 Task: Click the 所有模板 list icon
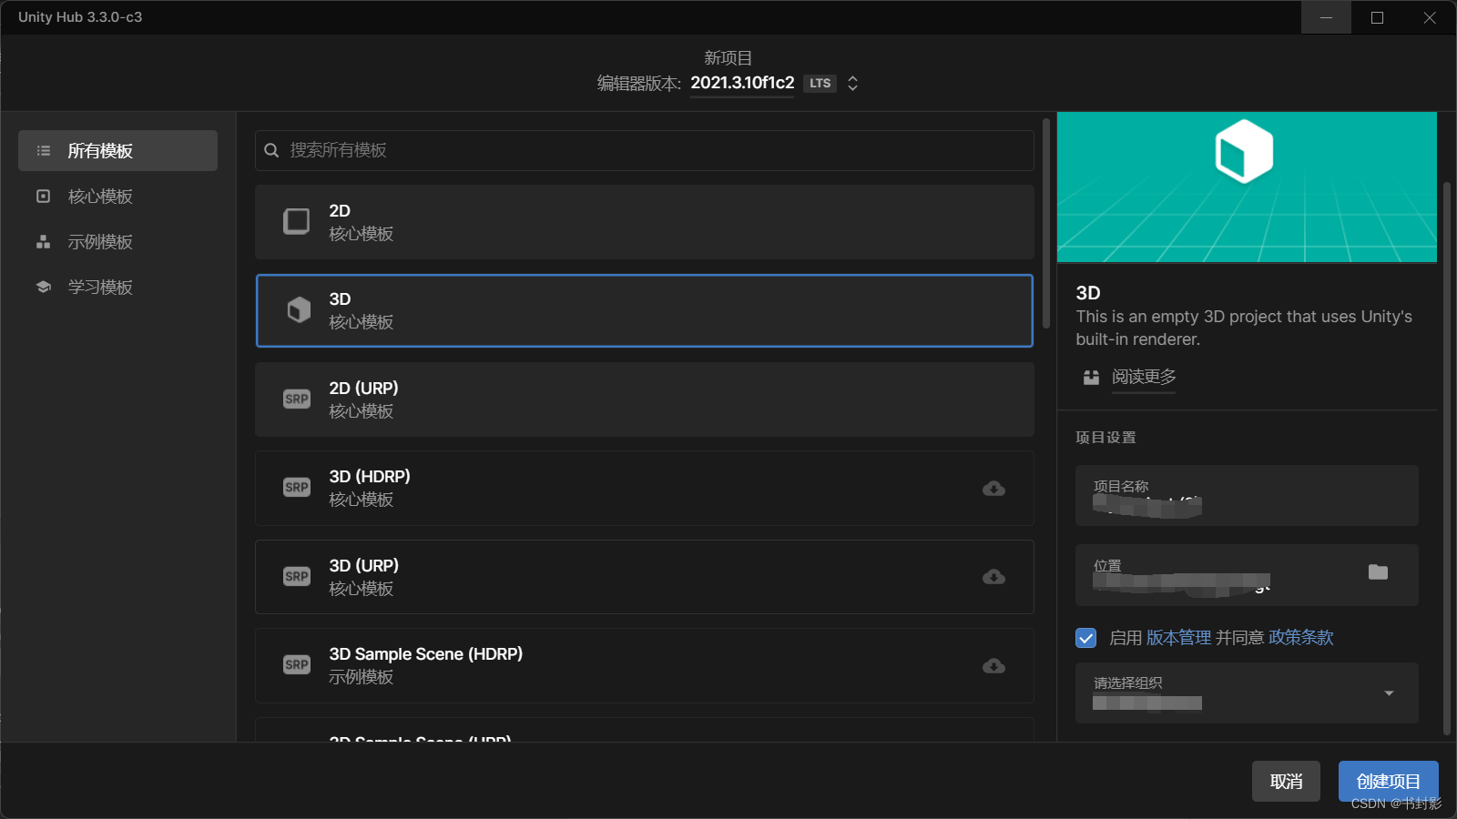pos(43,150)
